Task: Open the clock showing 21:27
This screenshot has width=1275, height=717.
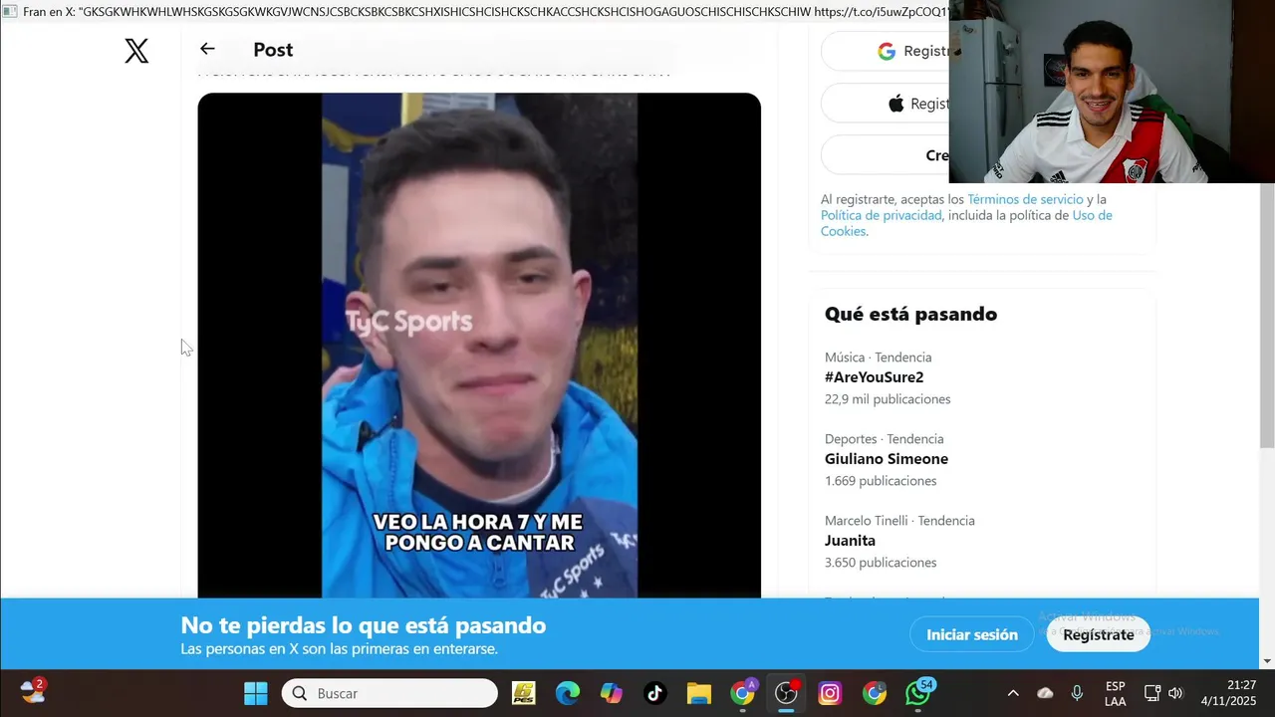Action: pyautogui.click(x=1228, y=693)
